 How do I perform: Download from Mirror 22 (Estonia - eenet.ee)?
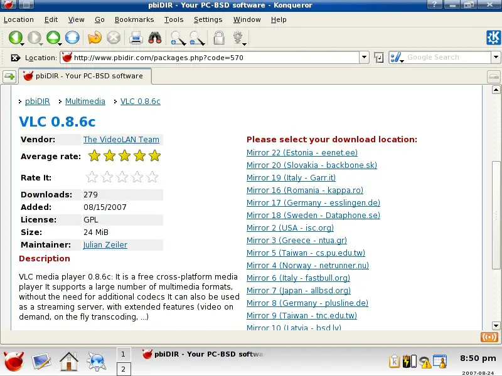(x=302, y=152)
